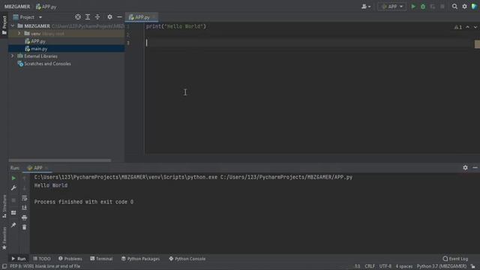
Task: Go to previous highlighted error arrow
Action: pyautogui.click(x=467, y=27)
